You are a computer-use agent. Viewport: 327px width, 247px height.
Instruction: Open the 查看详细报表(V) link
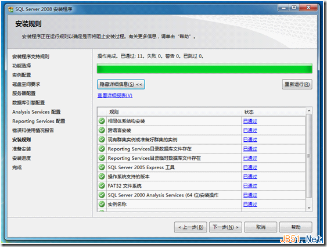pos(115,95)
